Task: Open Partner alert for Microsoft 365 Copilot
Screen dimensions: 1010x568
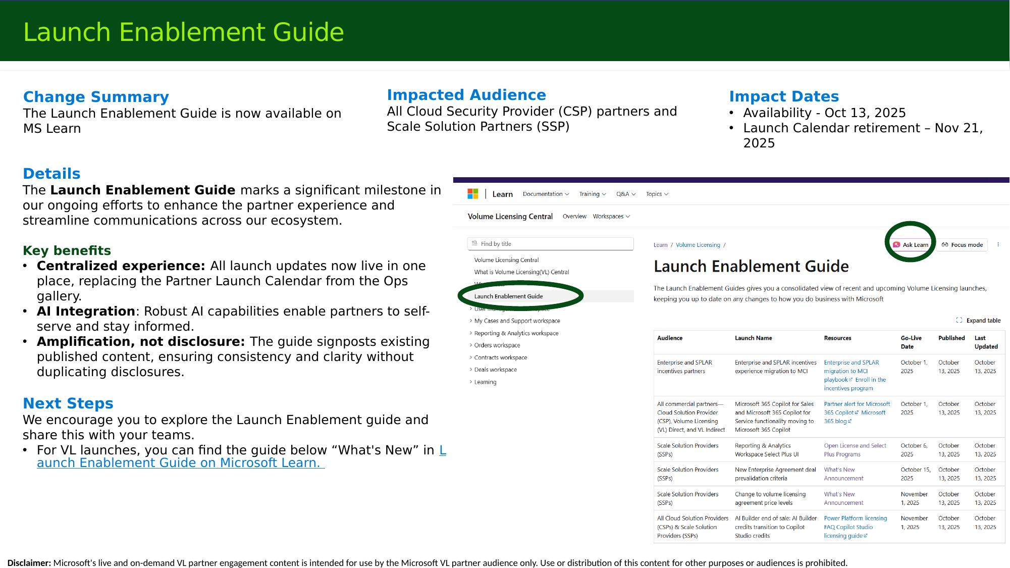Action: 857,408
